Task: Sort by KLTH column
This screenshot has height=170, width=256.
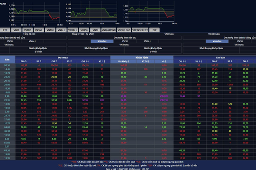Action: click(x=146, y=61)
